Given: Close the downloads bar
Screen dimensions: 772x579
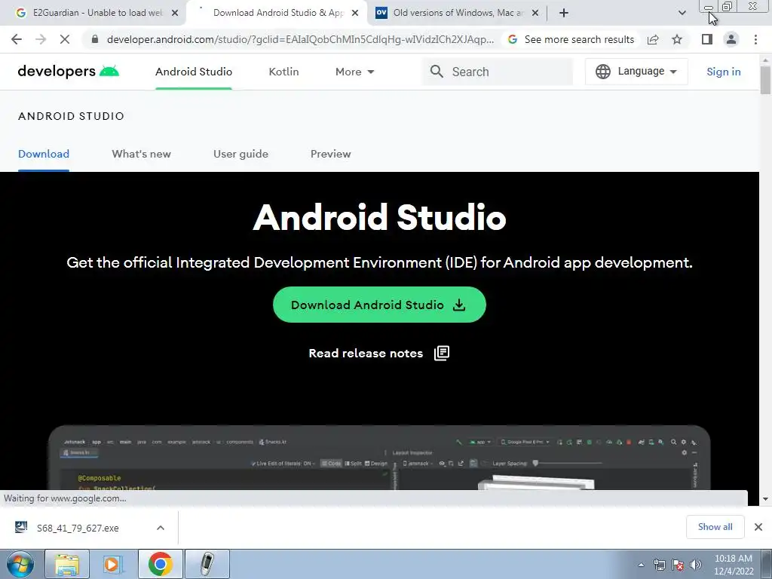Looking at the screenshot, I should pos(758,527).
